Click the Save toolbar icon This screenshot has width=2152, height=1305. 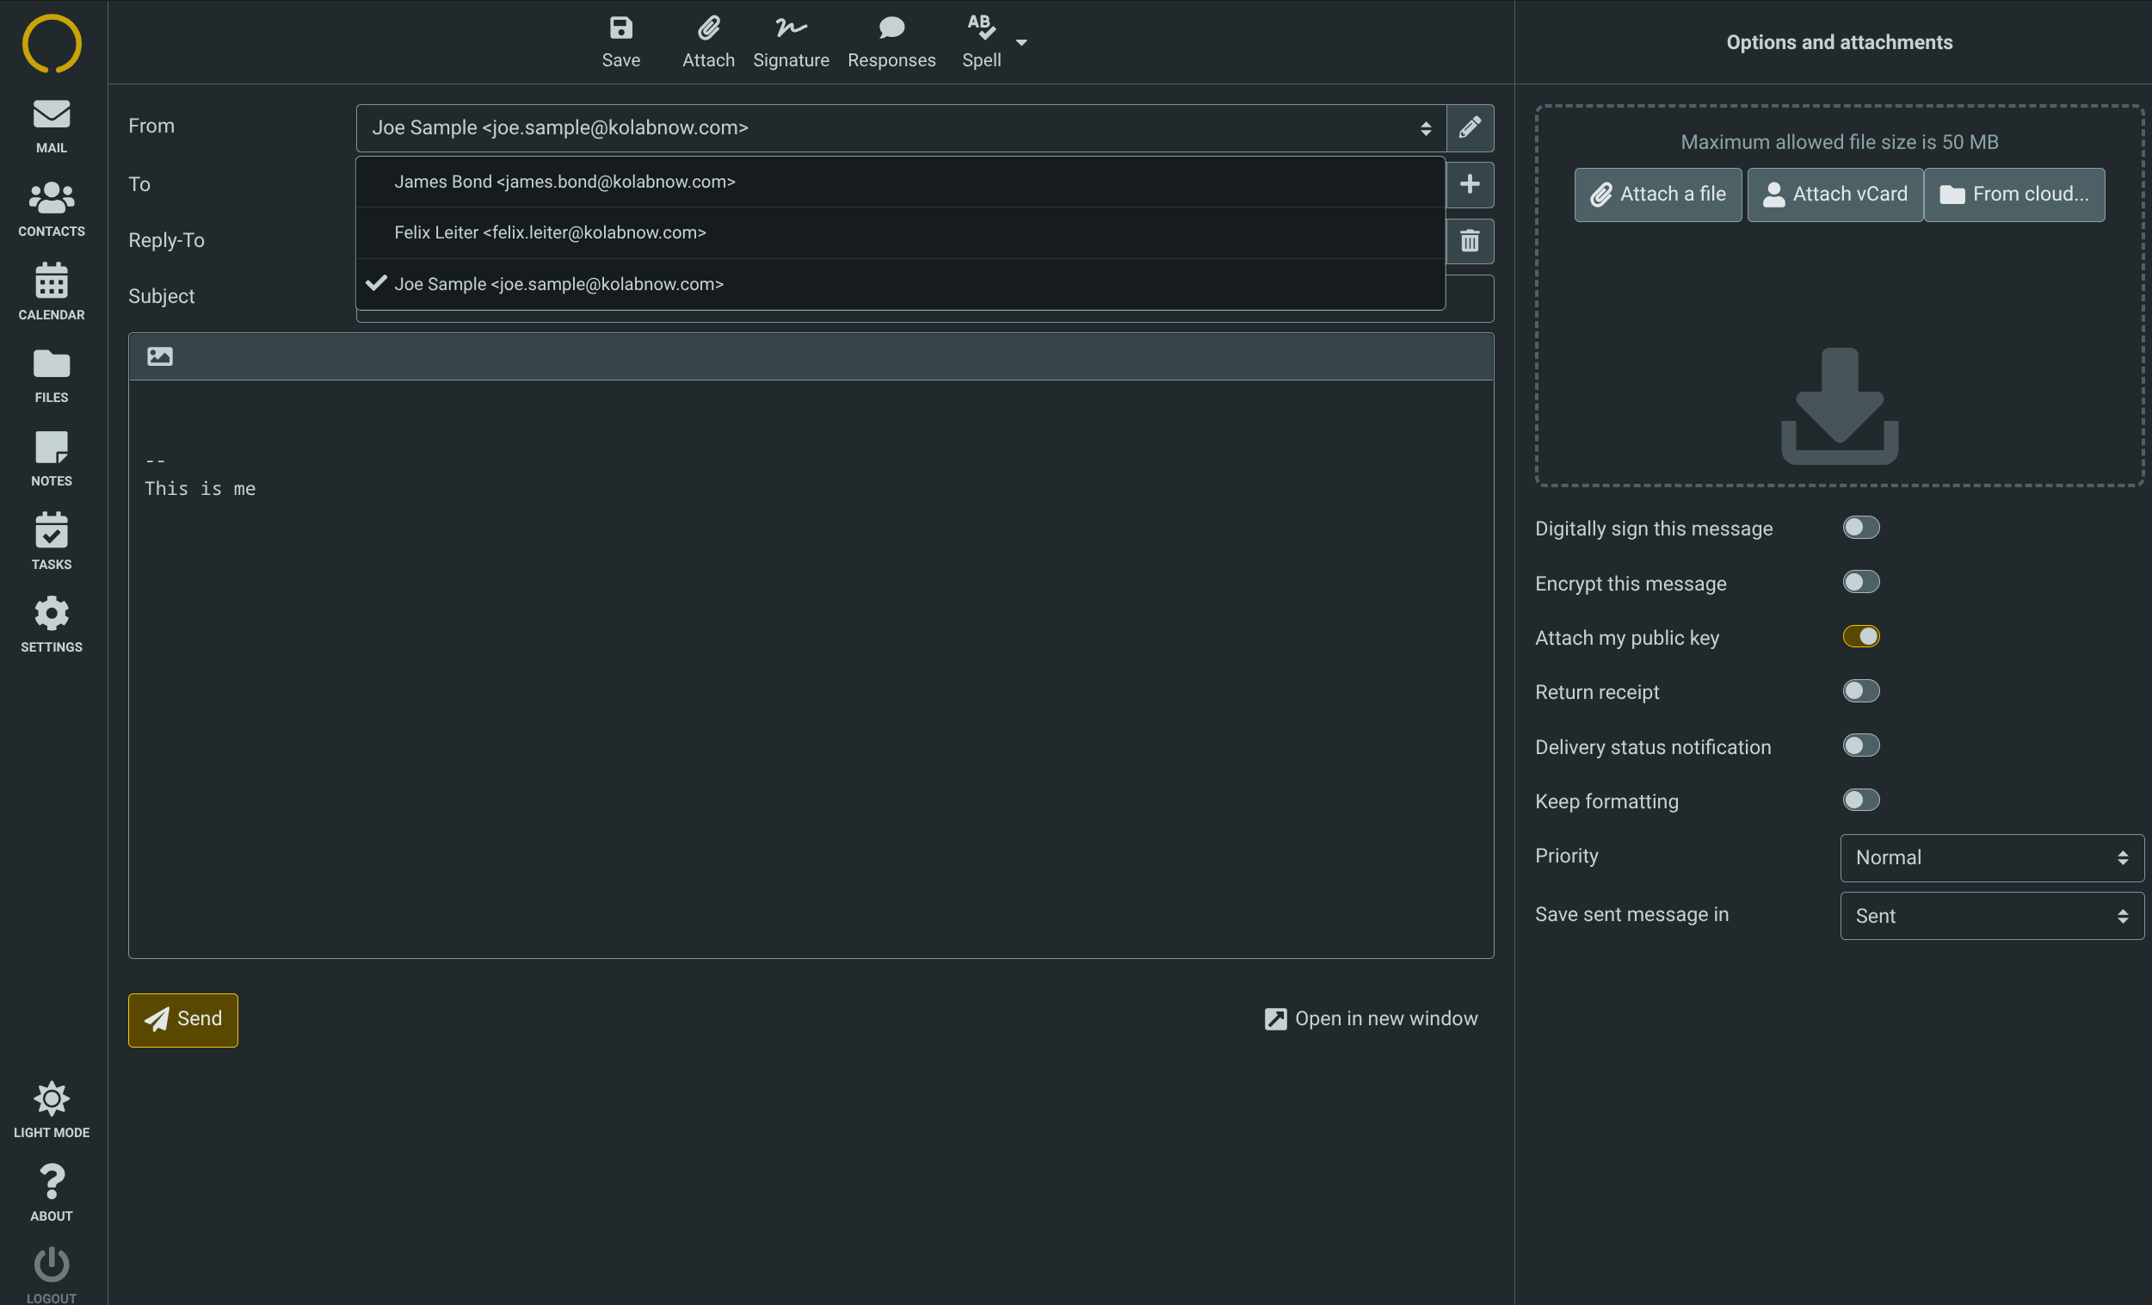pos(620,41)
